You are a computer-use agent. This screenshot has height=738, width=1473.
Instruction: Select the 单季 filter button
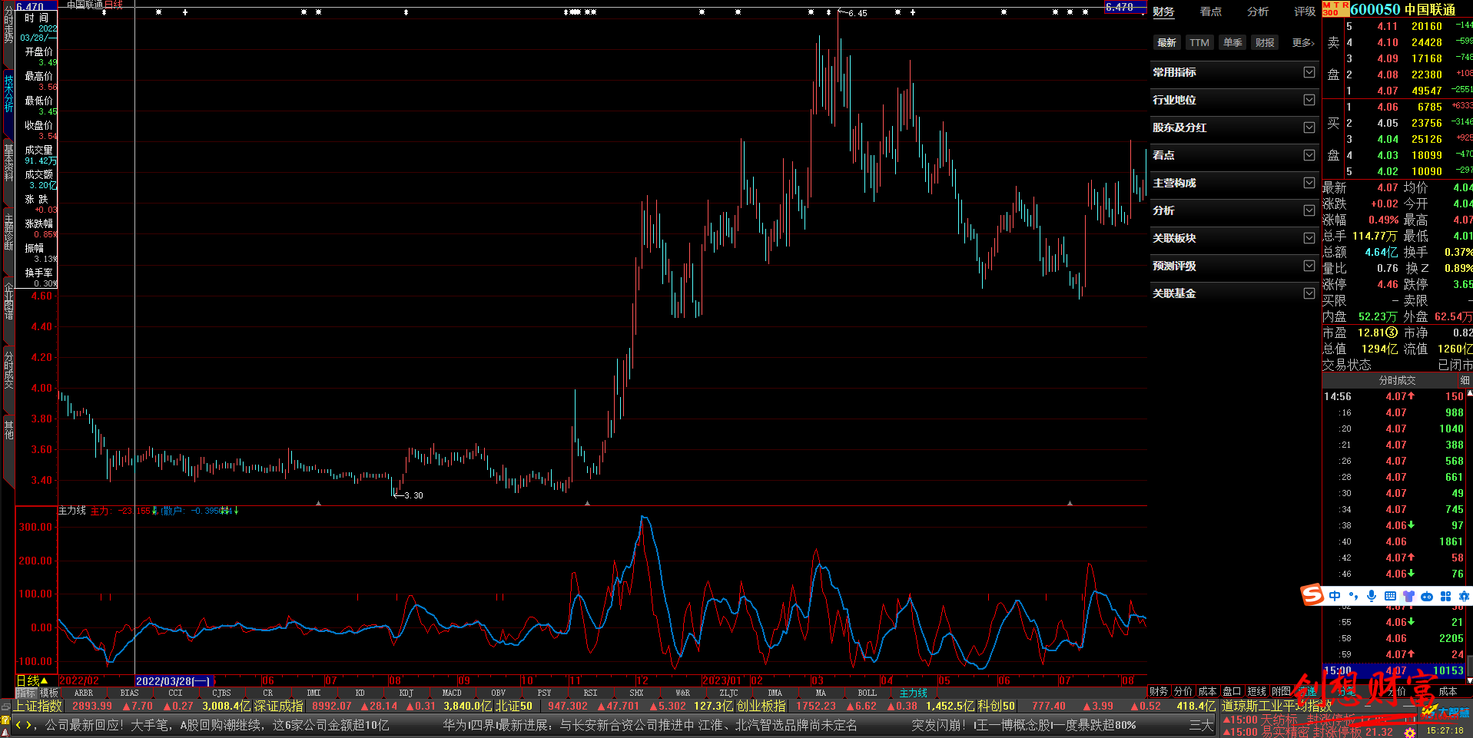coord(1232,43)
